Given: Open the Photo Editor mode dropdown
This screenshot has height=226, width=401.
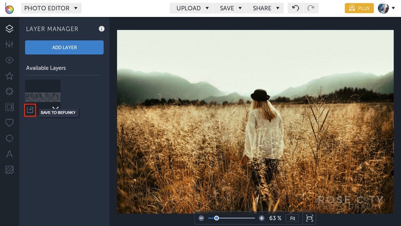Looking at the screenshot, I should tap(51, 8).
